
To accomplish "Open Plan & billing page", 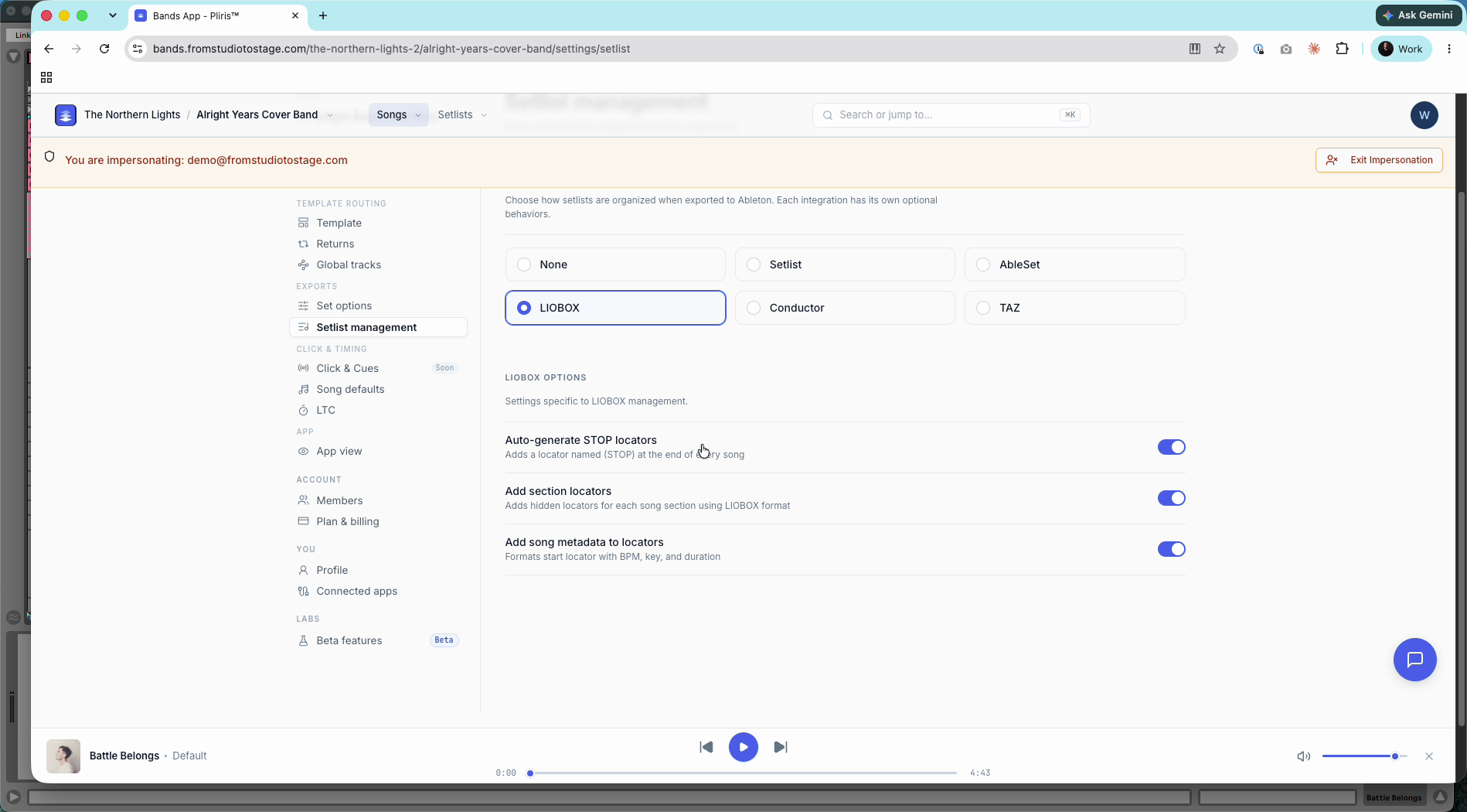I will tap(378, 521).
